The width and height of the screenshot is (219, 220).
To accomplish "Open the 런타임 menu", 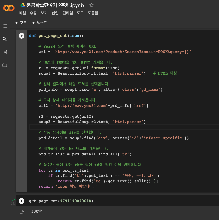I will click(x=68, y=13).
